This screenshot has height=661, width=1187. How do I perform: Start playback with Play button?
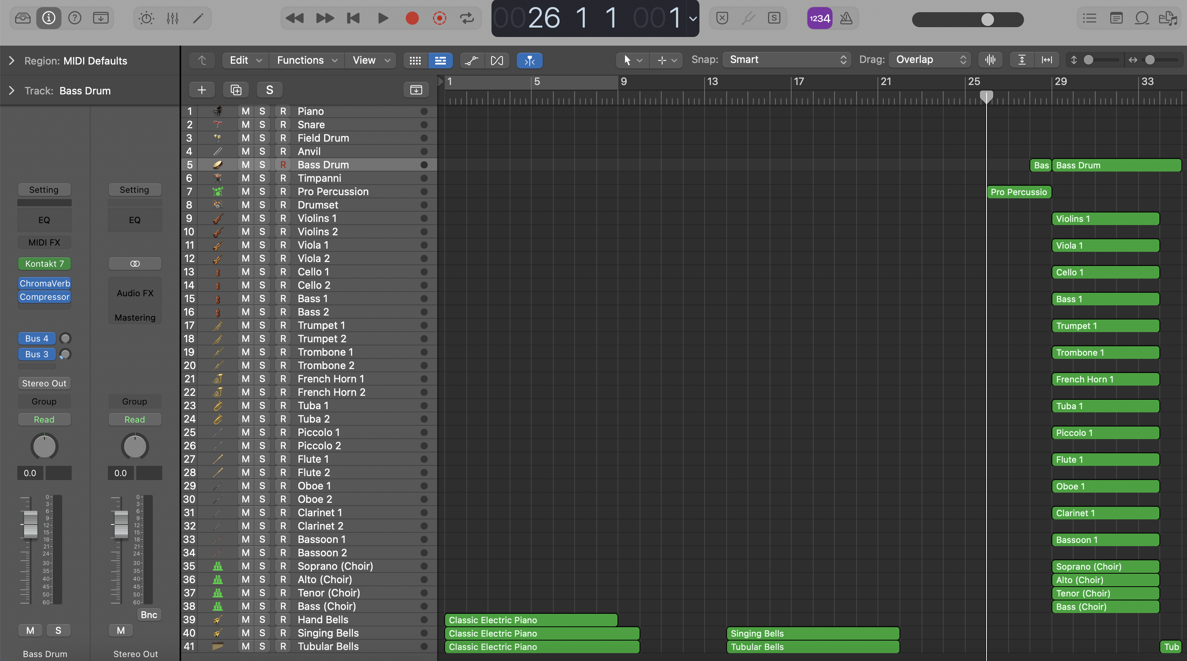click(x=383, y=18)
